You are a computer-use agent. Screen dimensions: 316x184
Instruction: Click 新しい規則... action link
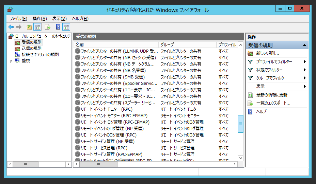pos(267,53)
